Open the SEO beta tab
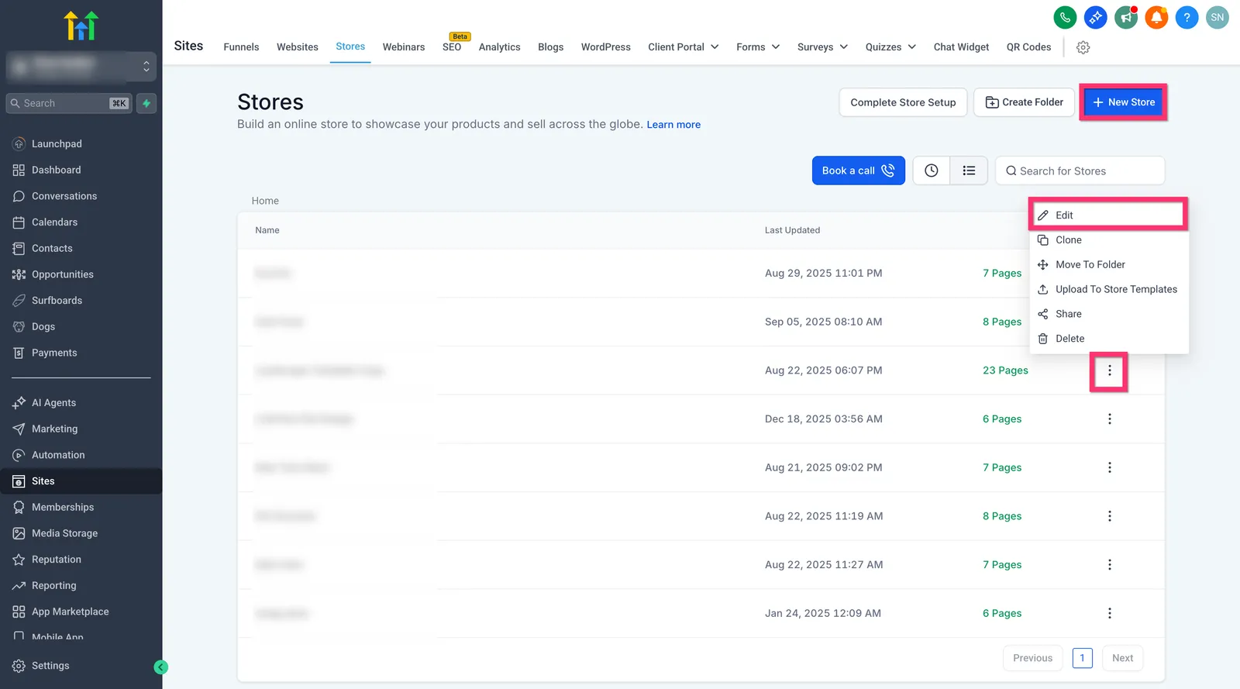 (x=452, y=47)
